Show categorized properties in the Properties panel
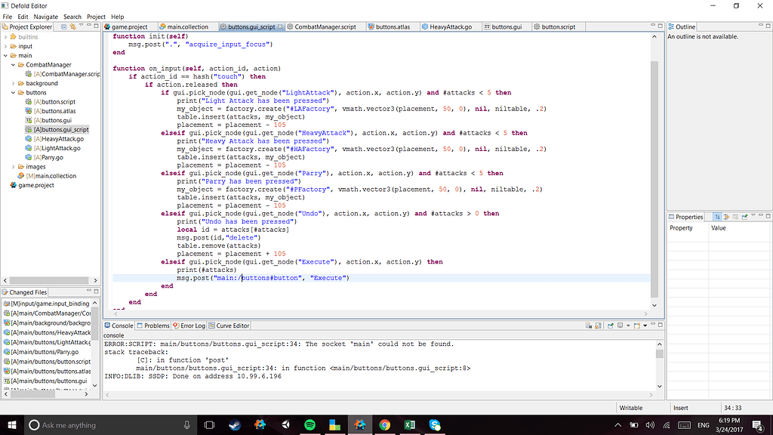Screen dimensions: 773x435 (x=717, y=217)
